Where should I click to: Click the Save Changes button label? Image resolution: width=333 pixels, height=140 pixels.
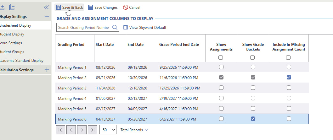[x=106, y=8]
